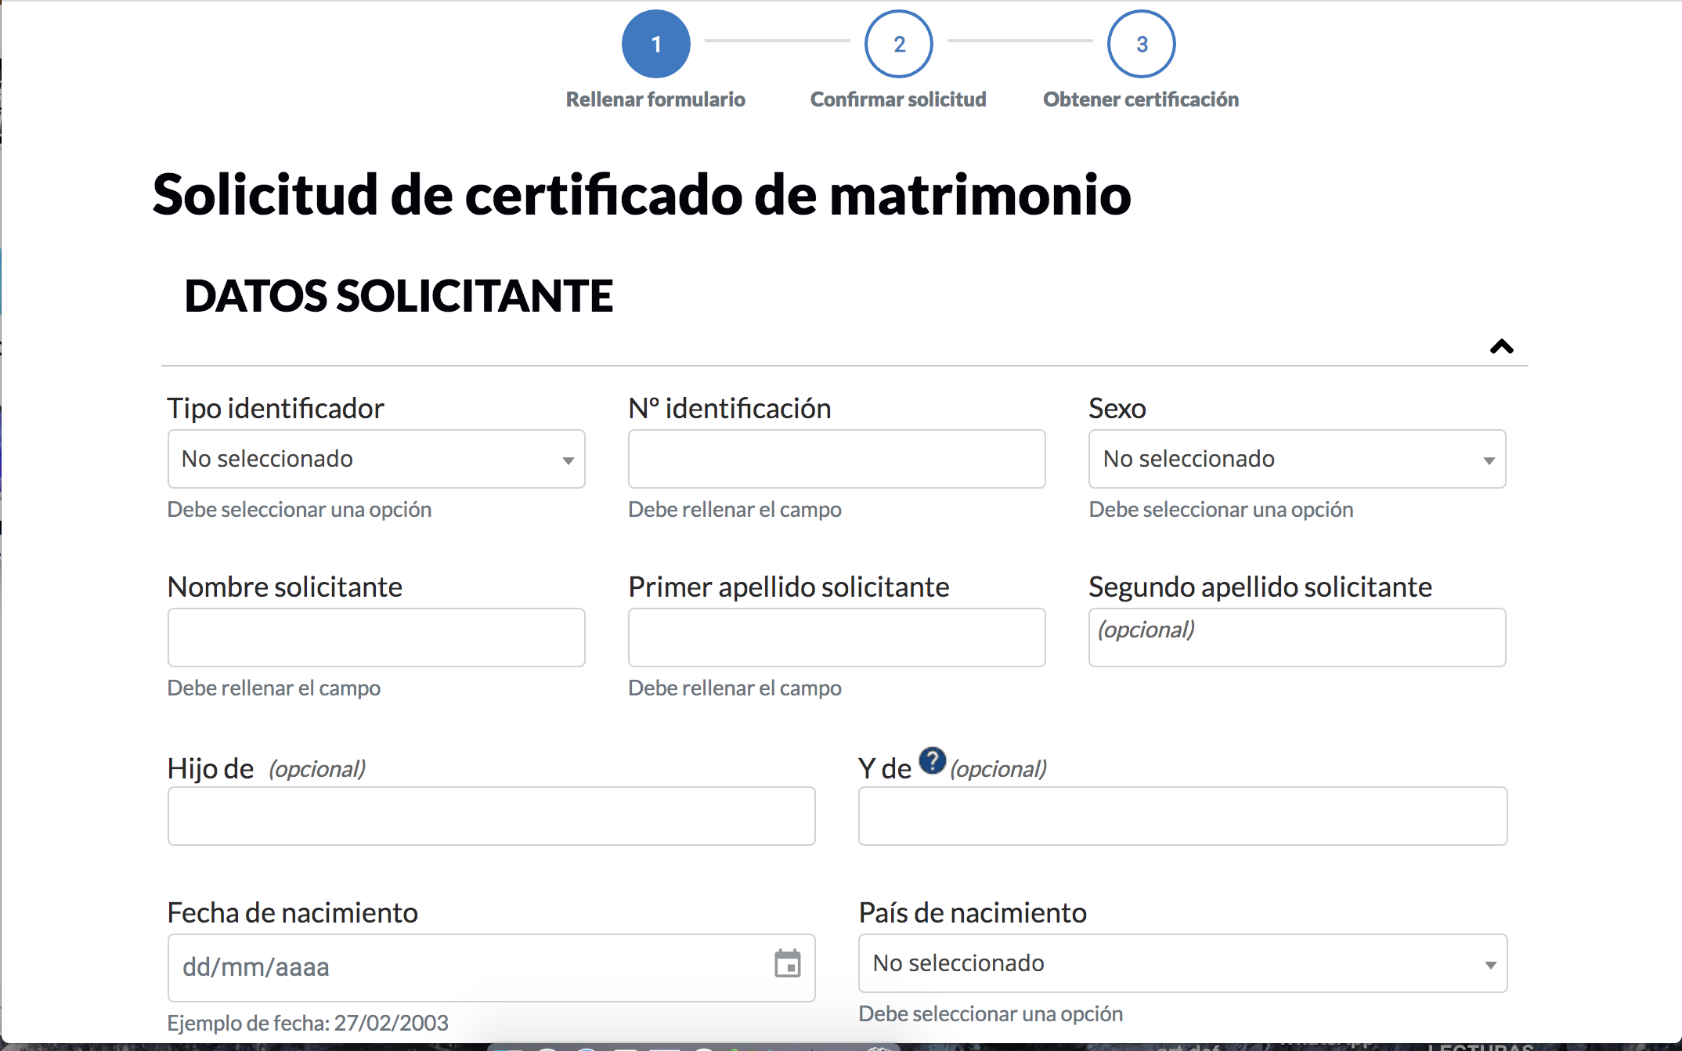Viewport: 1682px width, 1051px height.
Task: Click the Sexo label
Action: 1117,408
